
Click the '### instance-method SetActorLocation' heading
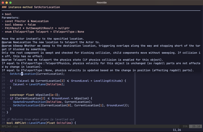click(x=31, y=7)
